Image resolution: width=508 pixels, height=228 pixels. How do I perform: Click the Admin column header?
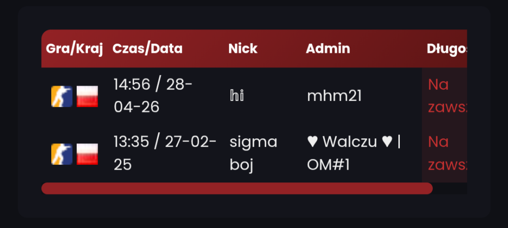[x=328, y=49]
